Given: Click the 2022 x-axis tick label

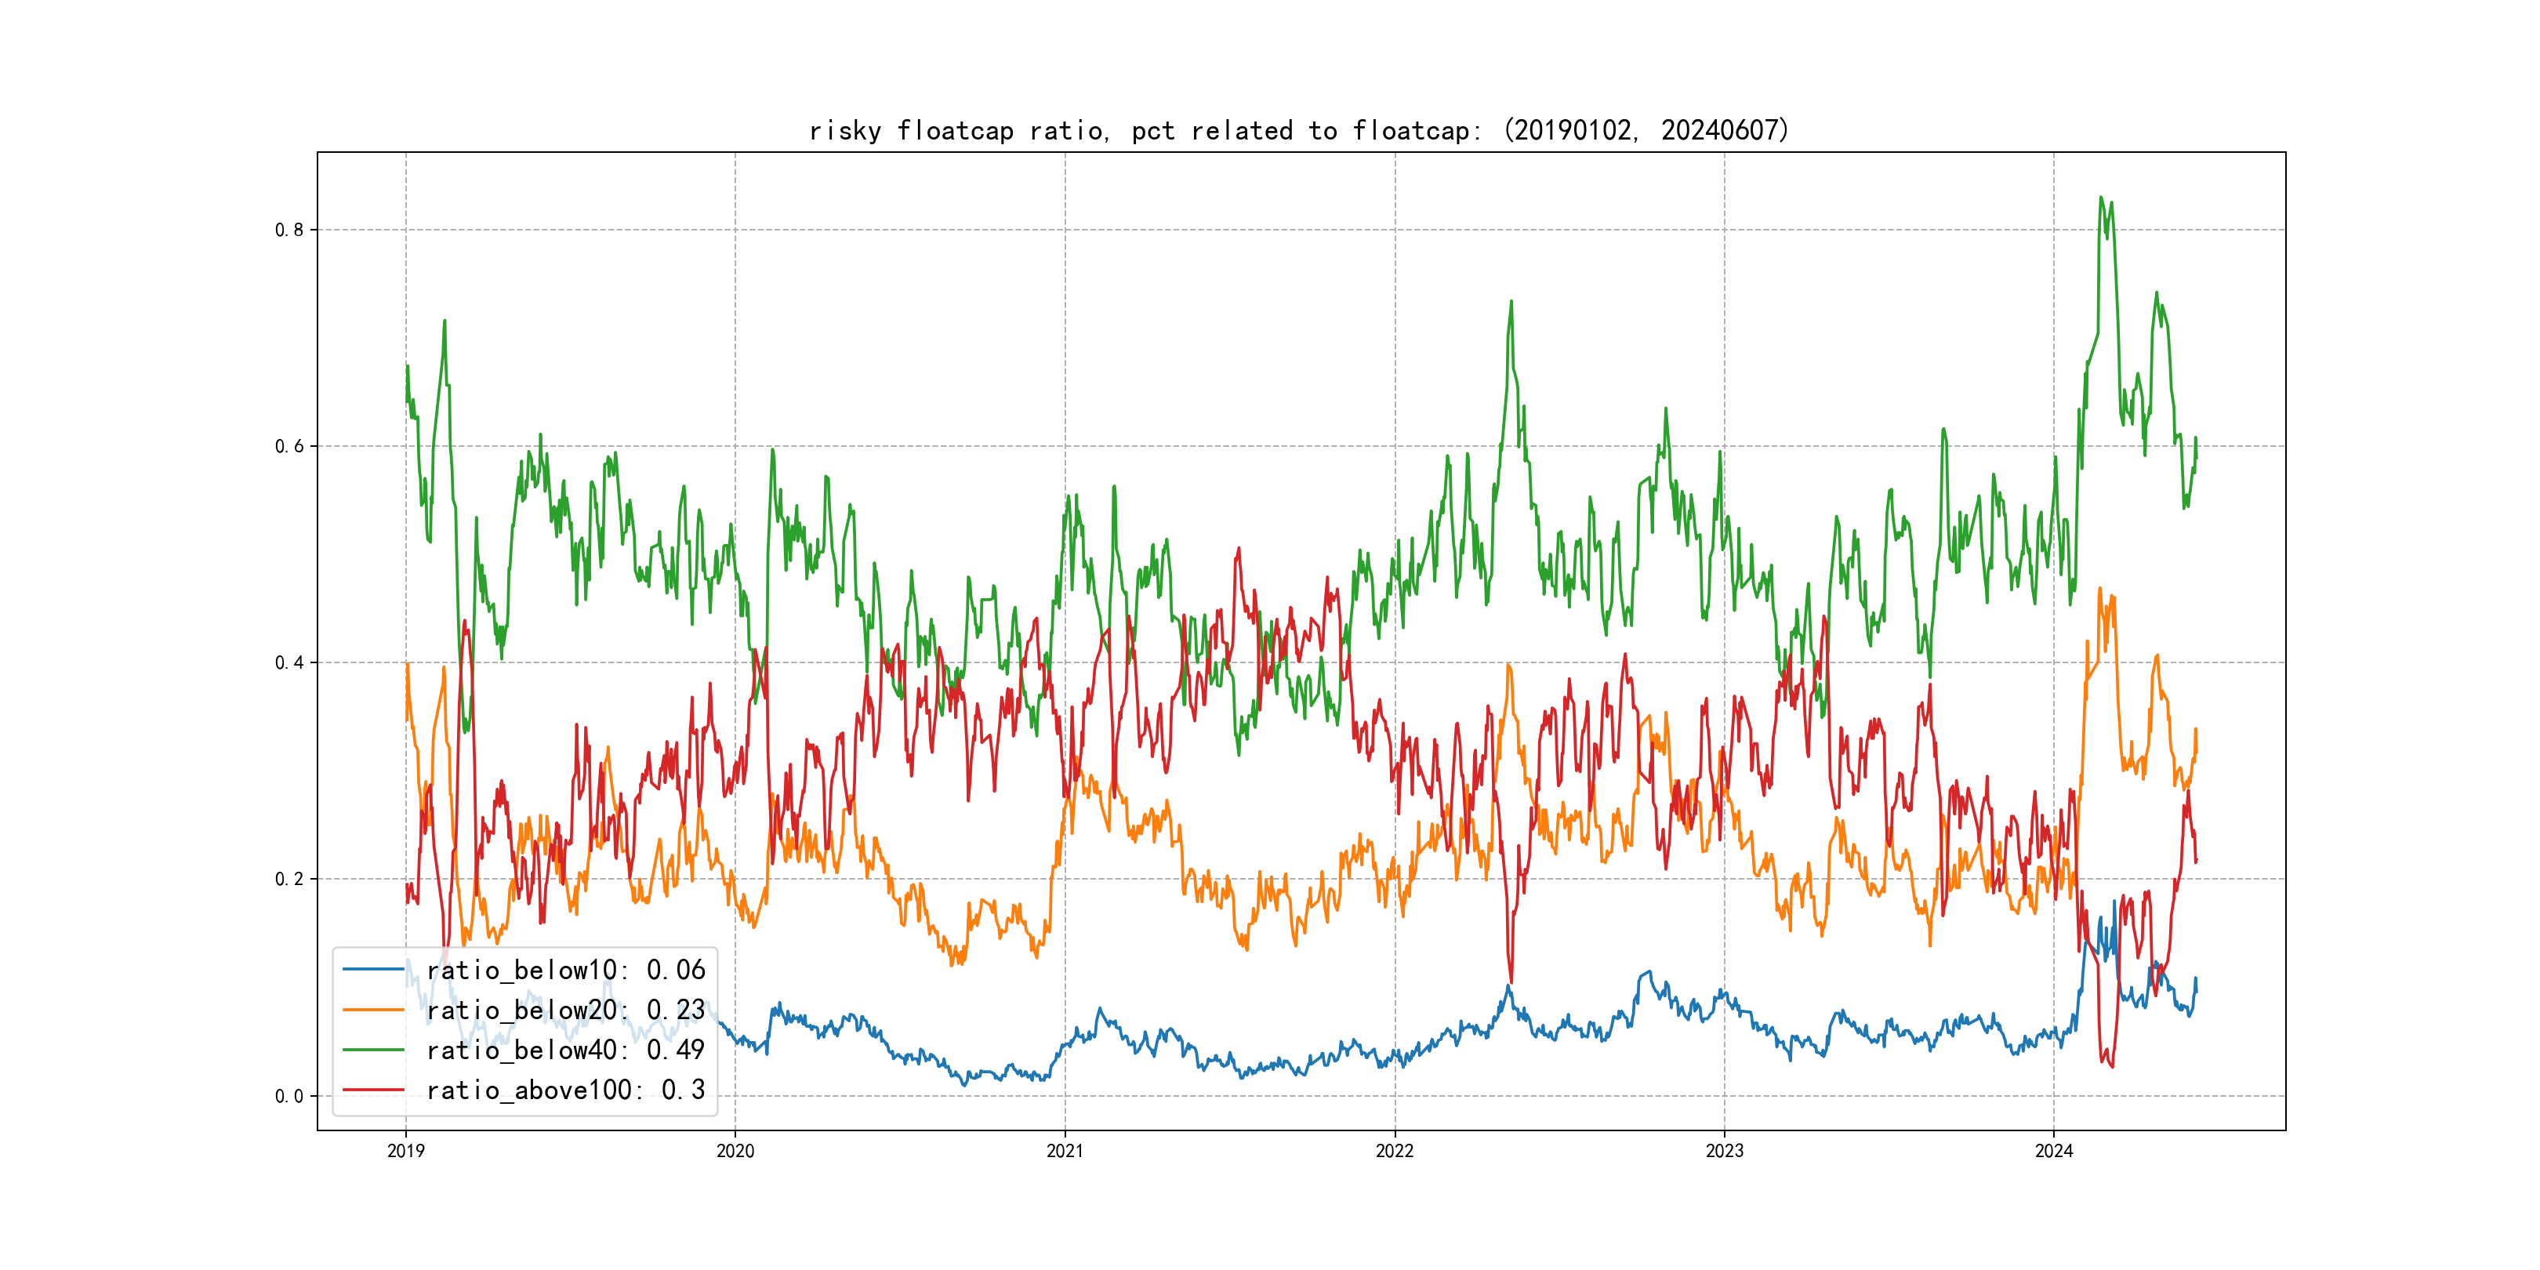Looking at the screenshot, I should [x=1394, y=1151].
